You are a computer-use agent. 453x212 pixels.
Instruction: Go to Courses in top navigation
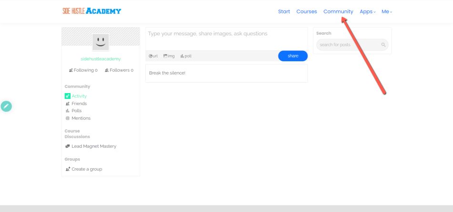[x=307, y=11]
